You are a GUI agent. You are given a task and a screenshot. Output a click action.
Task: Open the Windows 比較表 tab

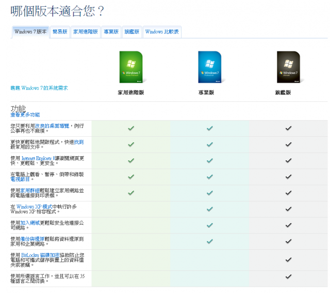pos(162,32)
